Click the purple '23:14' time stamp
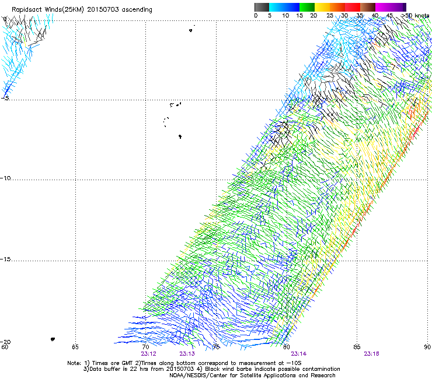This screenshot has height=379, width=432. 299,354
